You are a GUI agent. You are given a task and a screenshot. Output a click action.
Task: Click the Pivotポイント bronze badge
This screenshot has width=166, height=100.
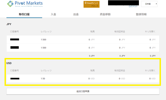pyautogui.click(x=91, y=4)
